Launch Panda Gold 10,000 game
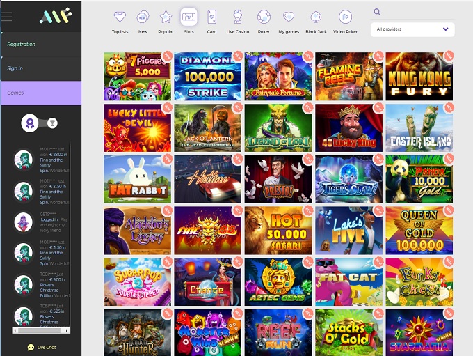Image resolution: width=473 pixels, height=356 pixels. [x=419, y=179]
